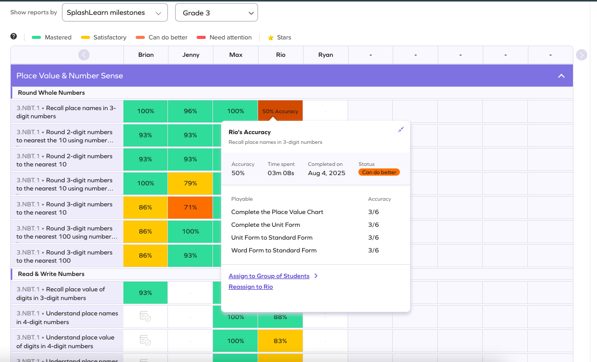This screenshot has width=597, height=362.
Task: Click the expand popup icon in Rio's Accuracy panel
Action: click(x=401, y=130)
